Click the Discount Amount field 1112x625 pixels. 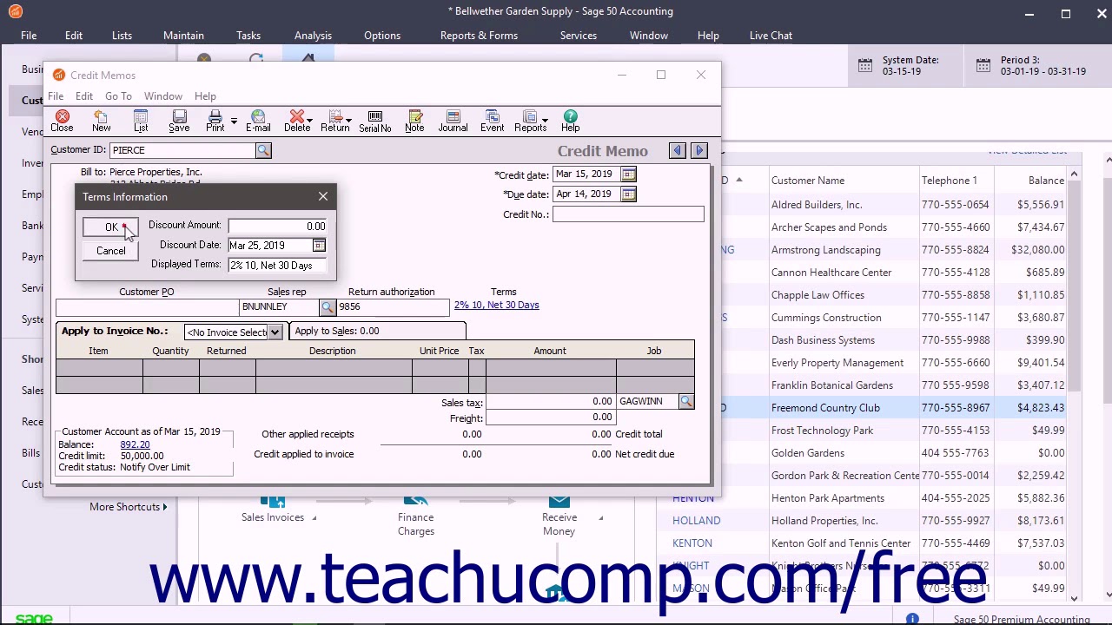click(x=277, y=227)
